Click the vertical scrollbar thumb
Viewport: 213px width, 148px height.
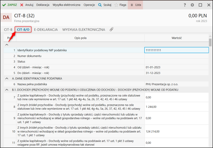pyautogui.click(x=210, y=43)
